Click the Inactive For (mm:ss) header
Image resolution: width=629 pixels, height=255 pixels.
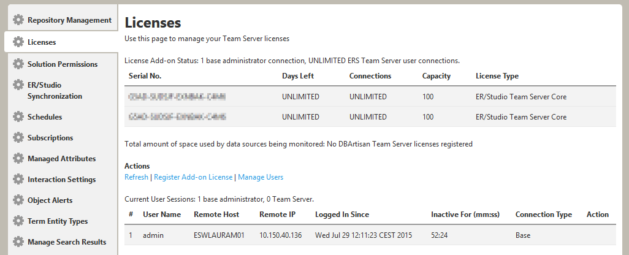465,215
